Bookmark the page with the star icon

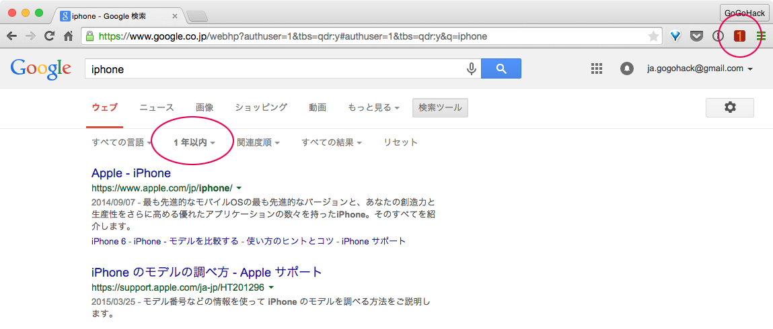point(653,36)
